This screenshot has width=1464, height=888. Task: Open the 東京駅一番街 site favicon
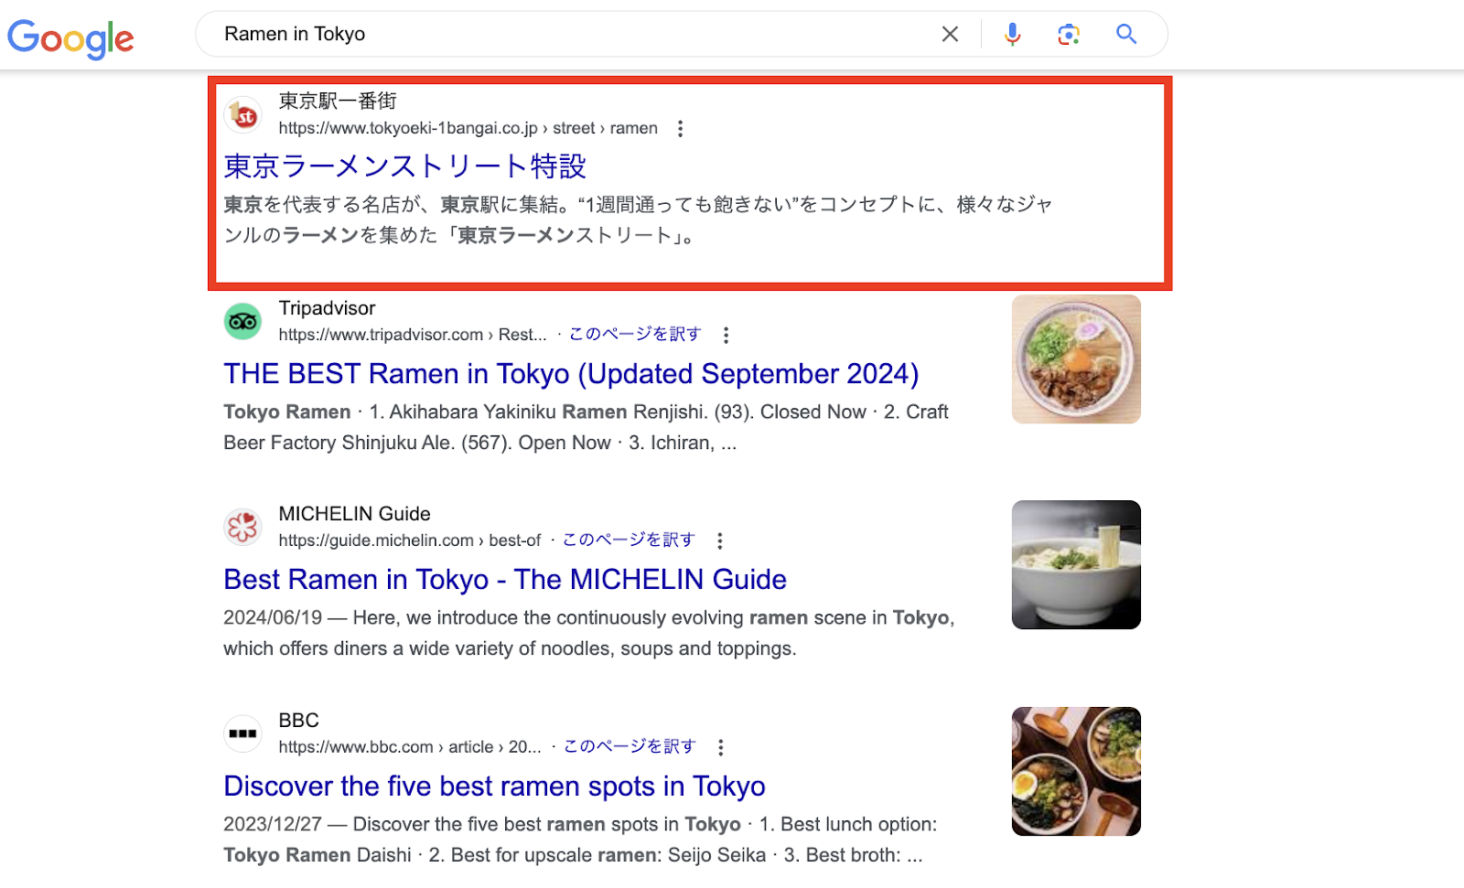pyautogui.click(x=243, y=115)
